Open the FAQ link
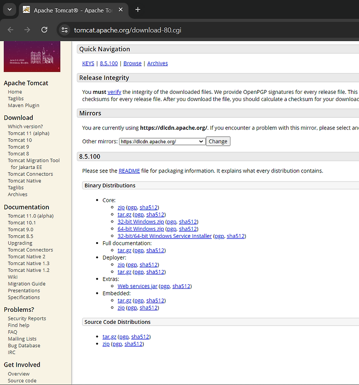This screenshot has width=359, height=385. pyautogui.click(x=13, y=332)
